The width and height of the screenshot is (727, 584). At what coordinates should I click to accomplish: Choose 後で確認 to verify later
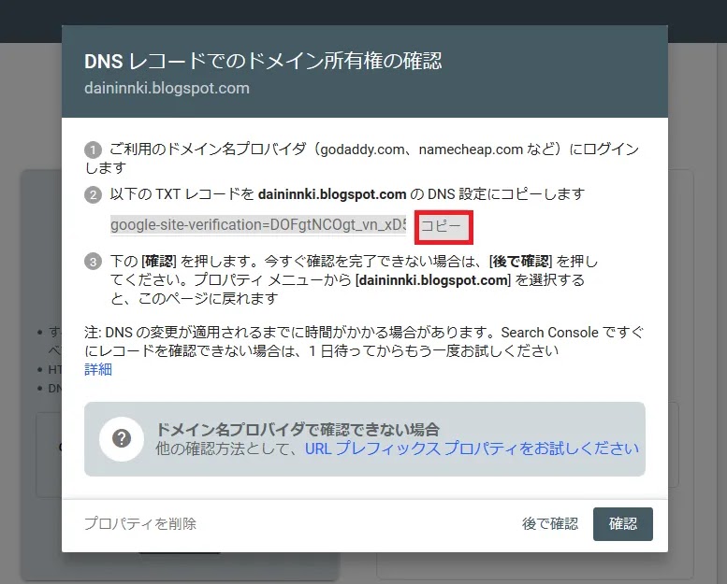click(x=550, y=524)
